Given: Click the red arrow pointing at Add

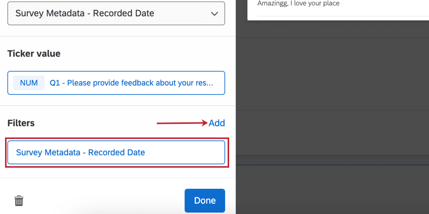Looking at the screenshot, I should (x=182, y=123).
